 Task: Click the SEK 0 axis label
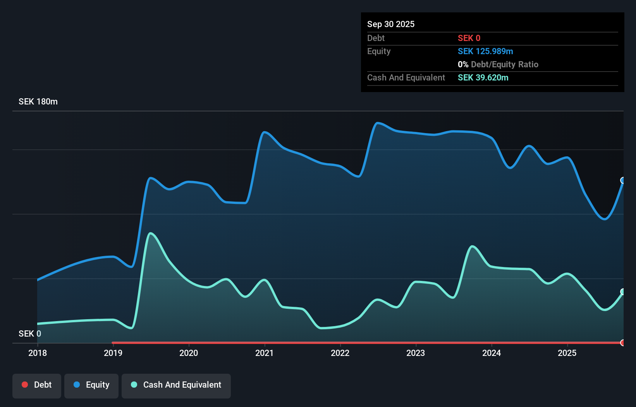tap(29, 333)
